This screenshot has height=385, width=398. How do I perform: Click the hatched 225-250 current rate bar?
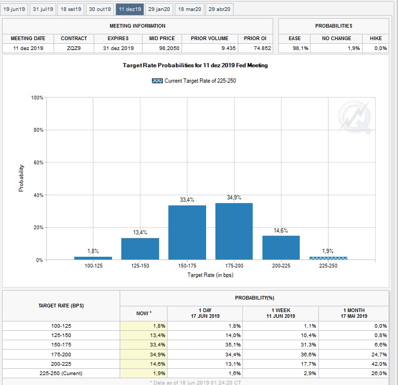[328, 258]
